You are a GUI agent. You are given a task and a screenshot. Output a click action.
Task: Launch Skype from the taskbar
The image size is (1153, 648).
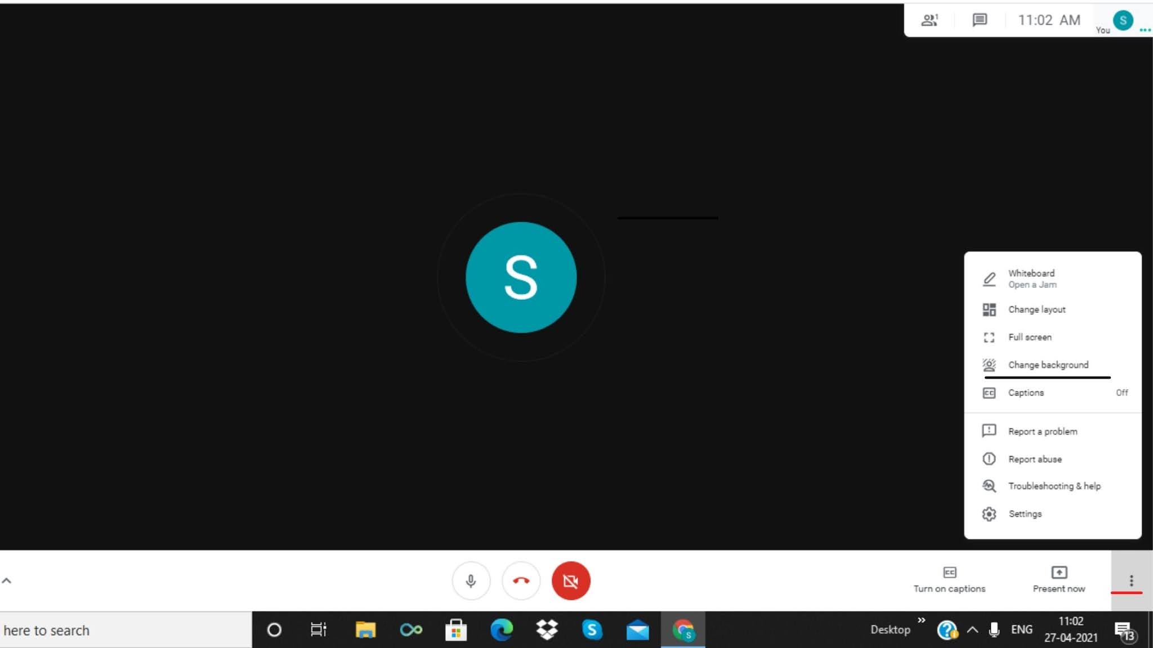592,629
